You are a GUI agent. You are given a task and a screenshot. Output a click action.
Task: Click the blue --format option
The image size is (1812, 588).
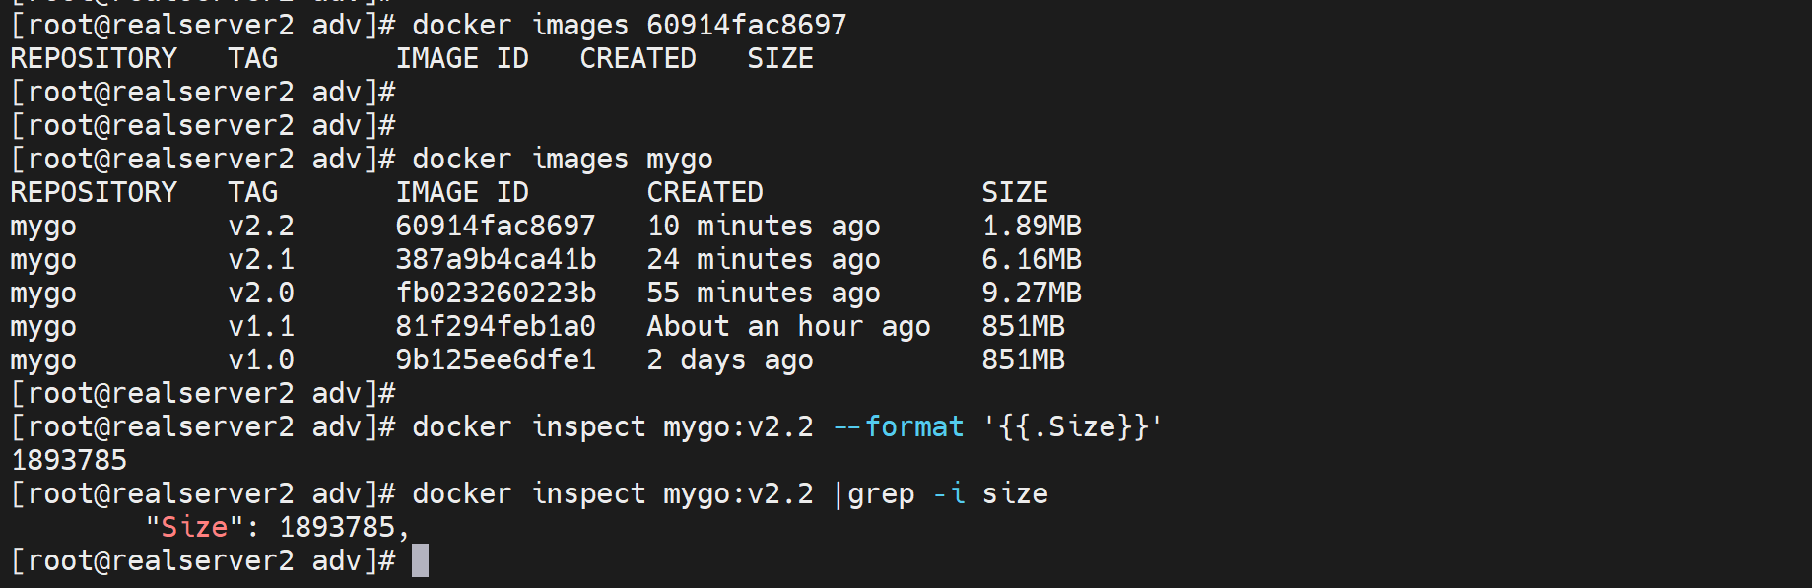point(898,426)
